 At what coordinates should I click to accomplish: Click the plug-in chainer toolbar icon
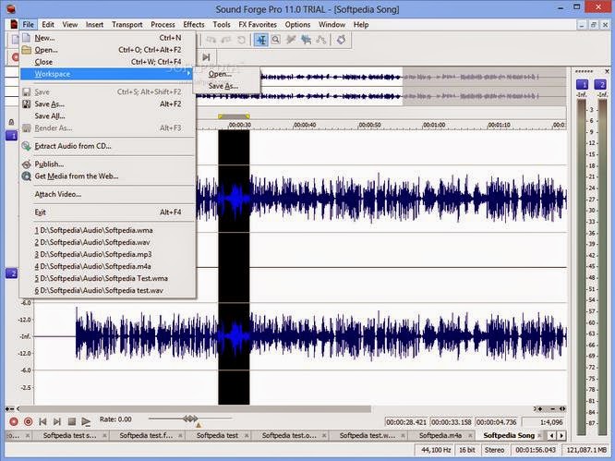[x=342, y=40]
